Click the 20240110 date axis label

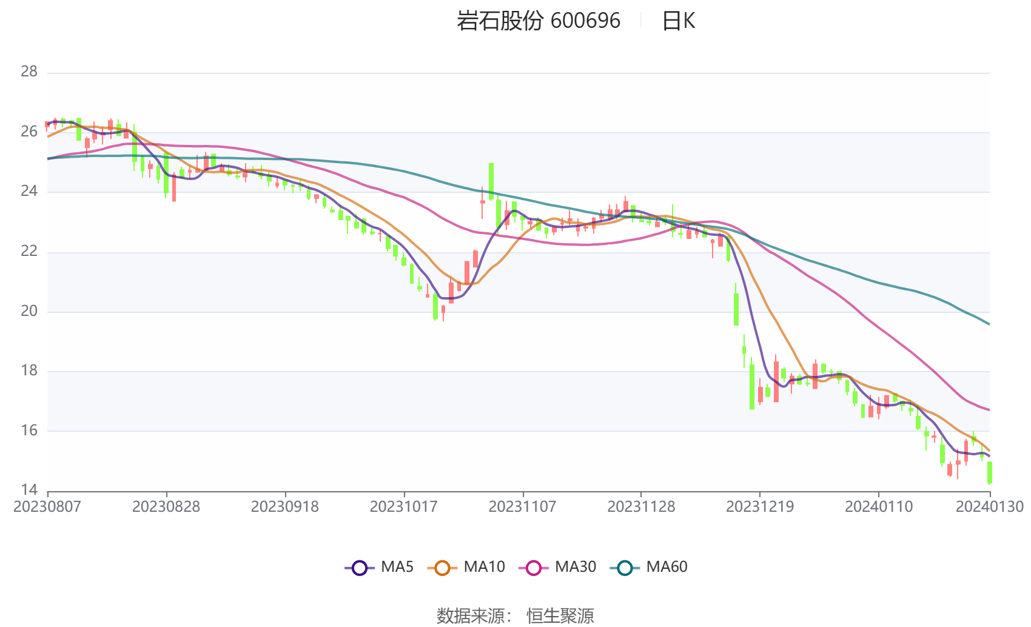[879, 507]
